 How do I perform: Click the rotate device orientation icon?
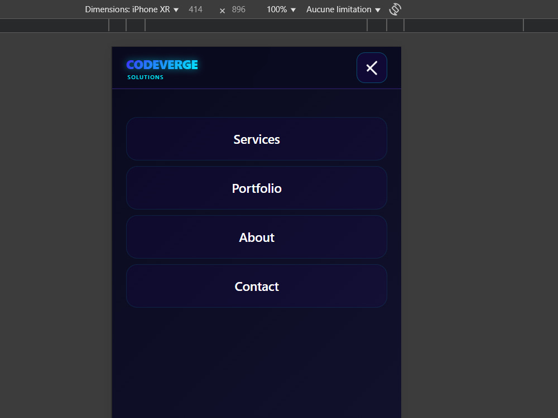[x=395, y=9]
